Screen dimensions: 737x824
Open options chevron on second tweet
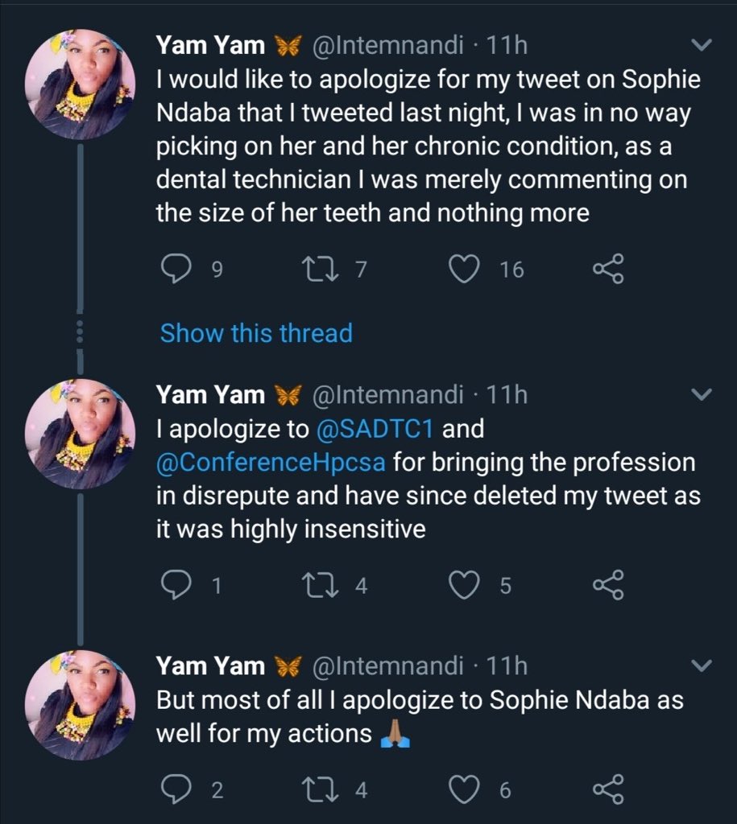point(702,395)
